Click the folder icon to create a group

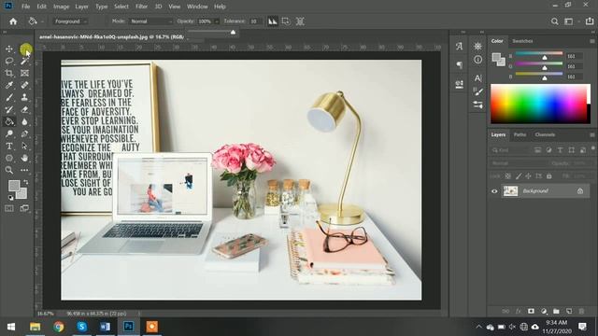(x=556, y=311)
